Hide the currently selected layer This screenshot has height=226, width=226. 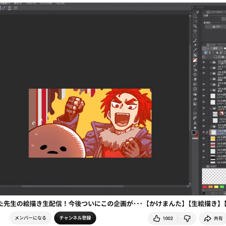(204, 132)
